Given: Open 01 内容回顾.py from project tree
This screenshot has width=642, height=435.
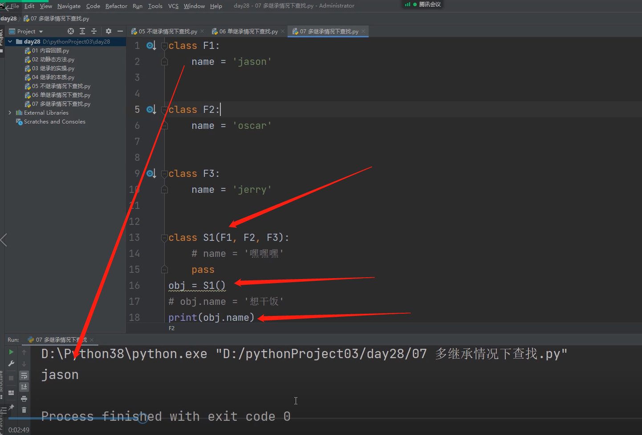Looking at the screenshot, I should 47,51.
